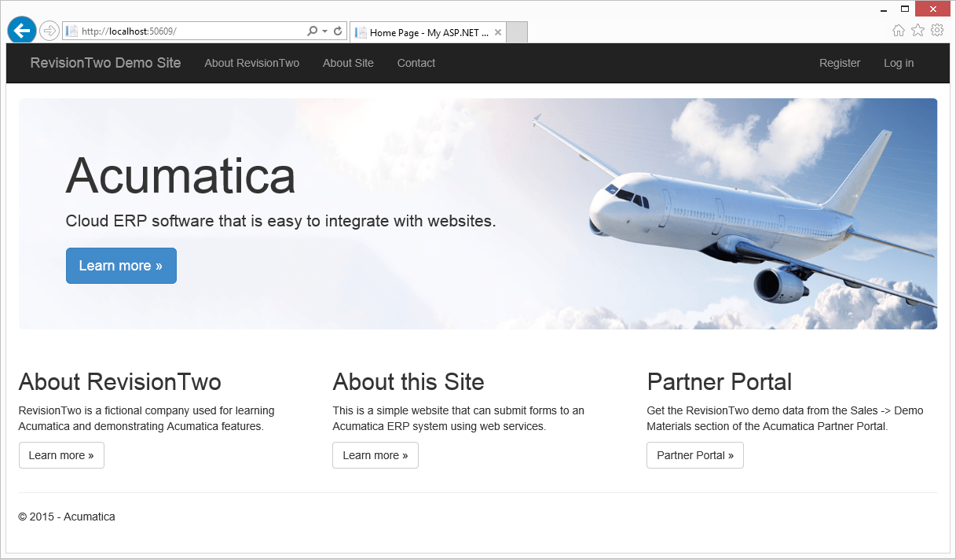Click the blue Learn more button in banner

point(121,266)
